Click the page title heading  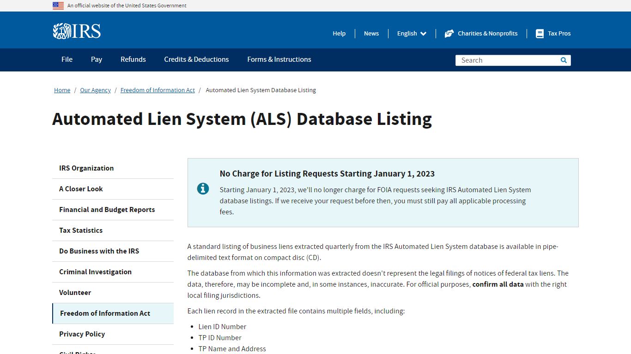pos(242,119)
